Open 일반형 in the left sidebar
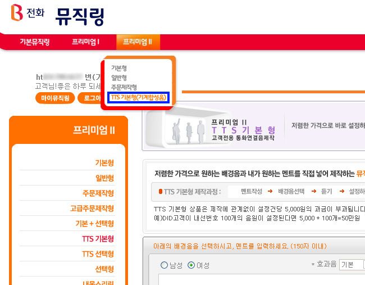 (104, 178)
